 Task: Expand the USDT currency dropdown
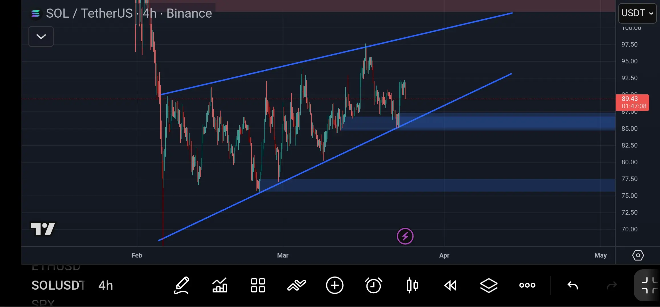coord(637,13)
